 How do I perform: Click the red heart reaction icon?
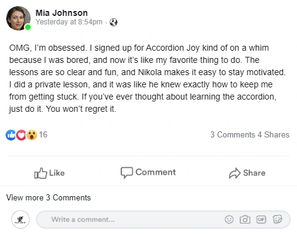pyautogui.click(x=21, y=135)
